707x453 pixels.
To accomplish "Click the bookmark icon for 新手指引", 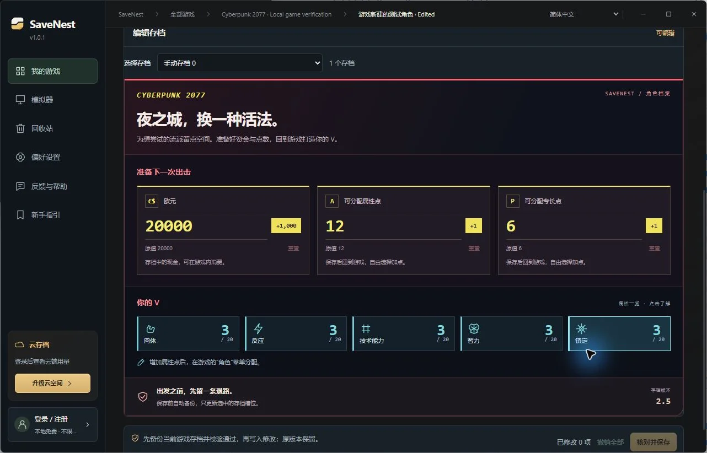I will (x=20, y=215).
